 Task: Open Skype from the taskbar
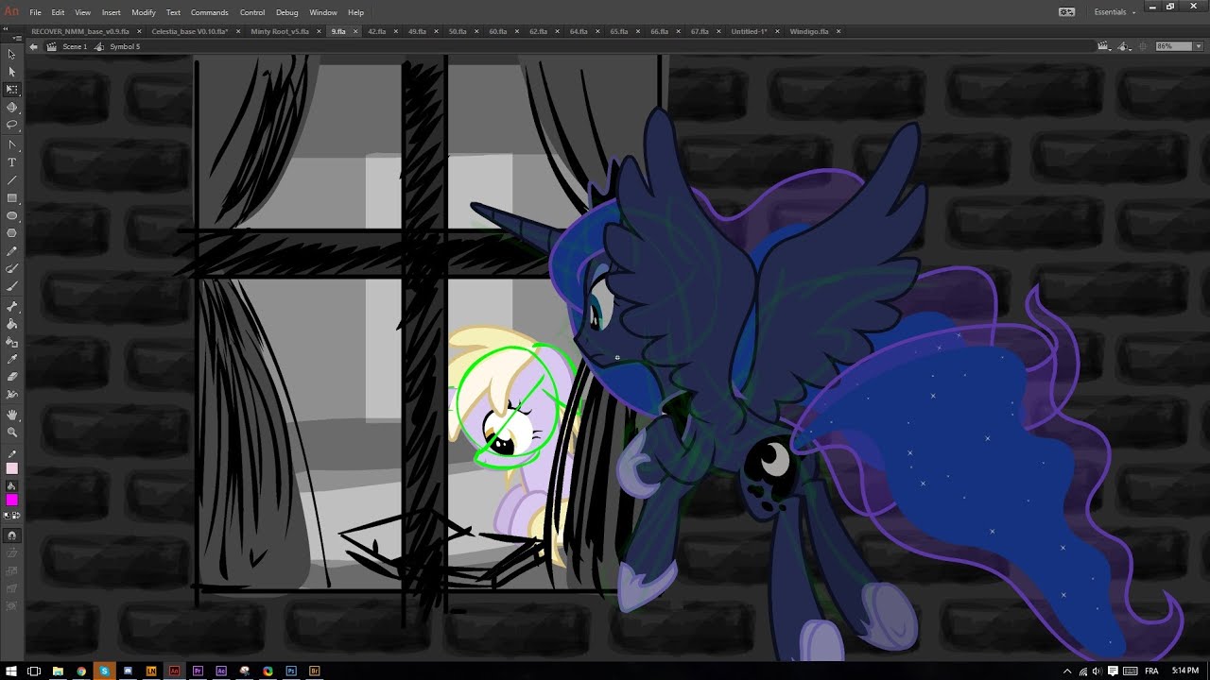(x=104, y=671)
